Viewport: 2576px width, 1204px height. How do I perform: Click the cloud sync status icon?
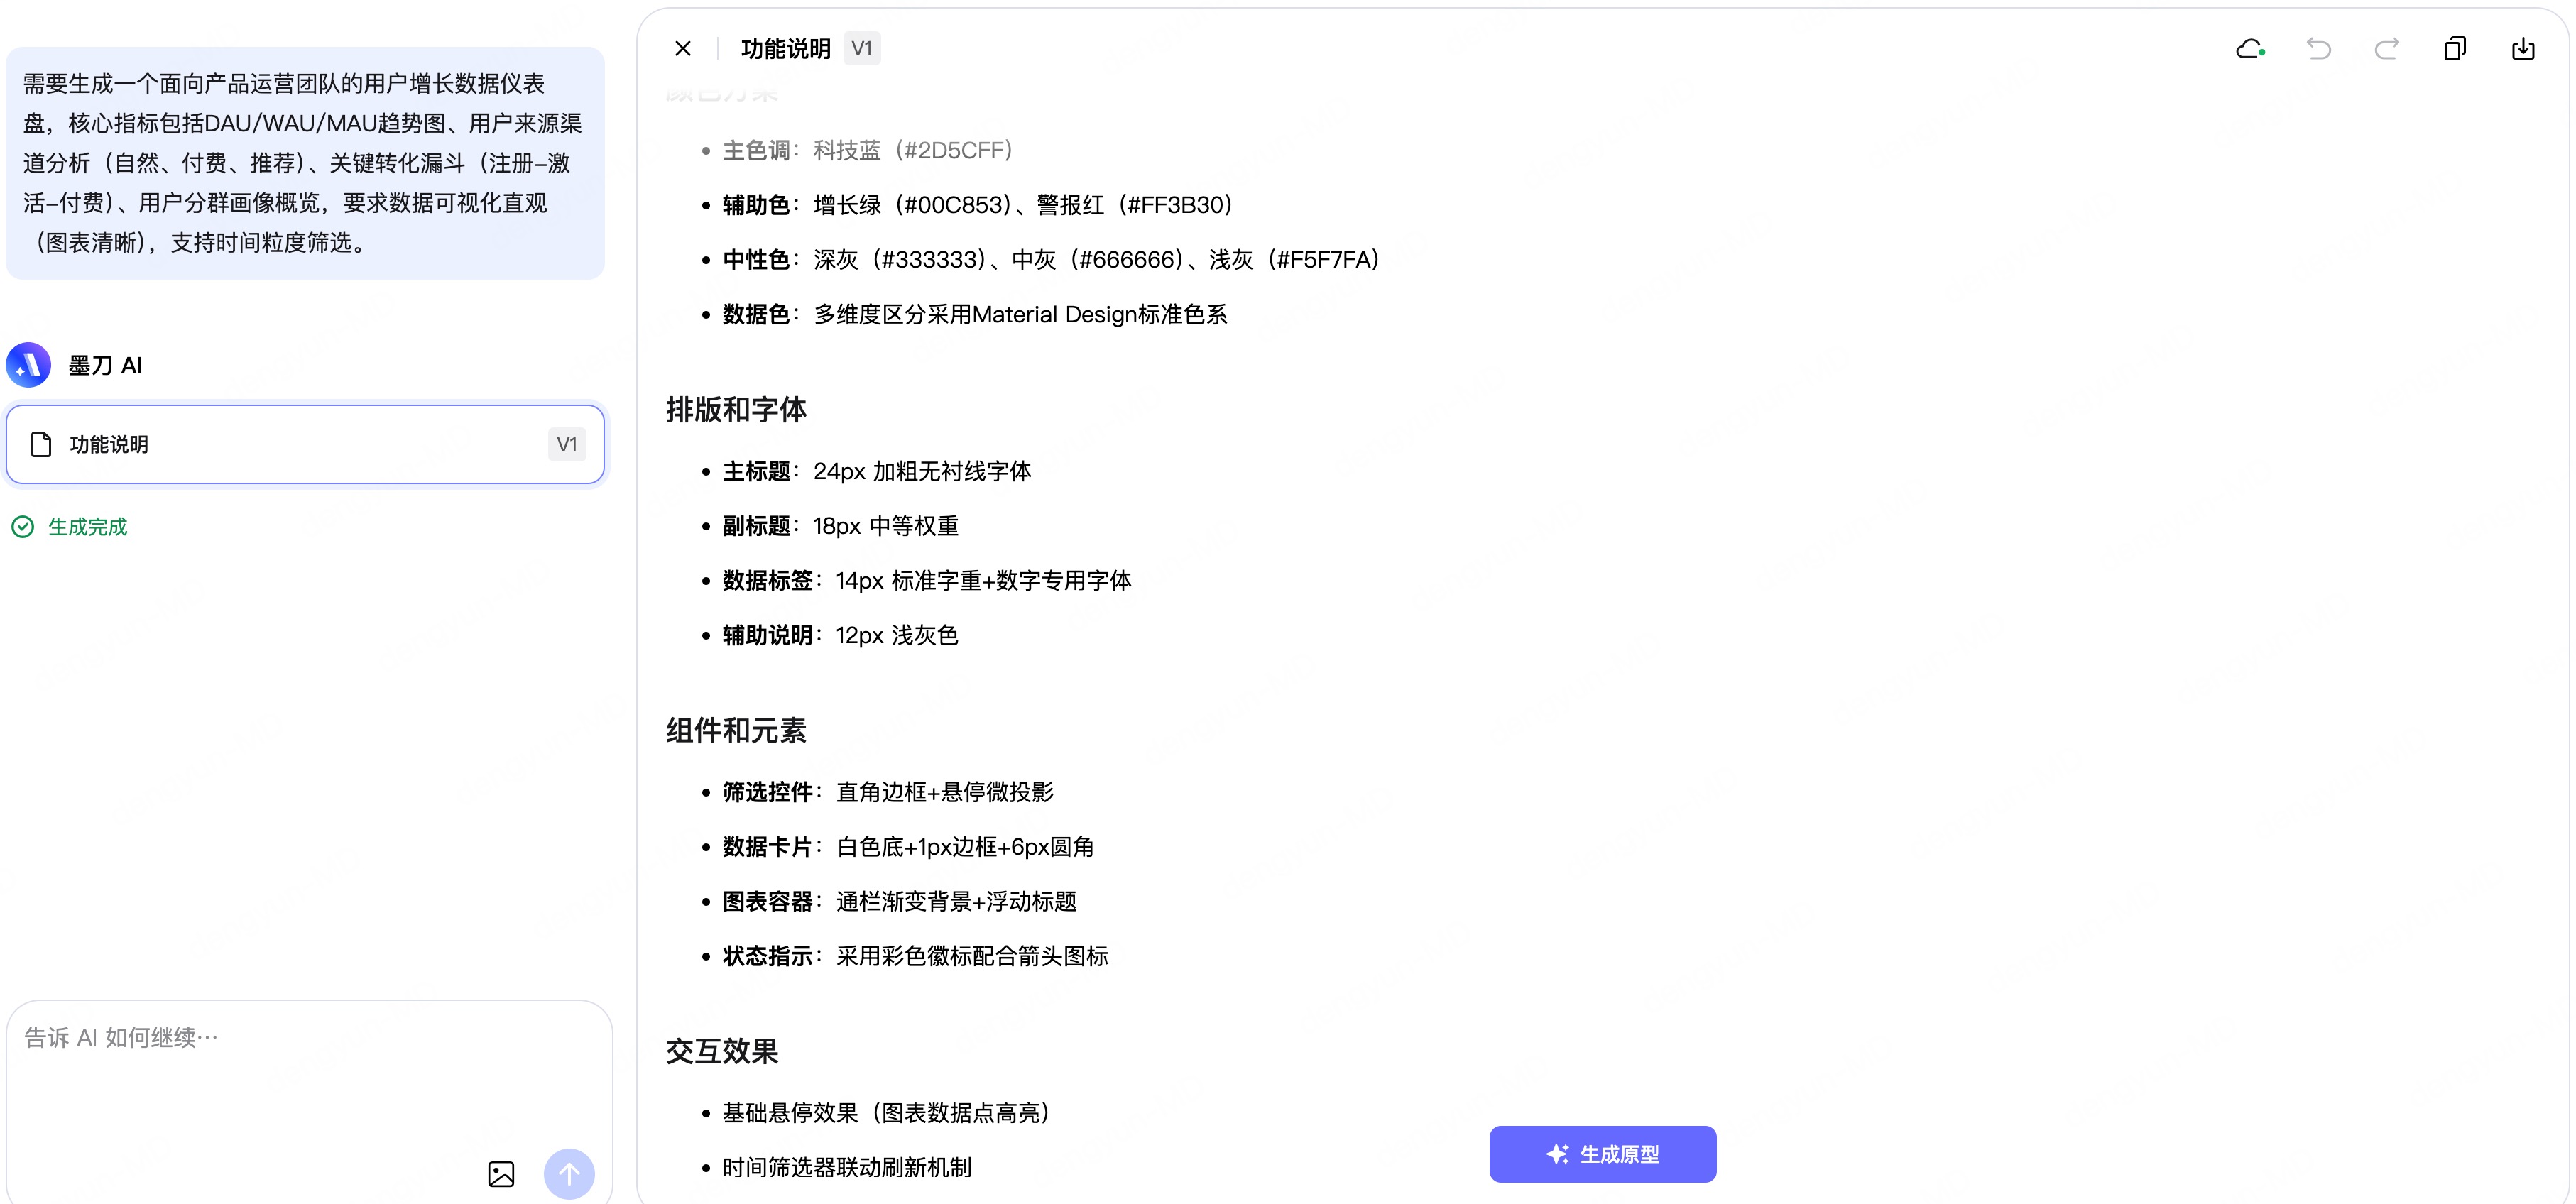pyautogui.click(x=2250, y=48)
